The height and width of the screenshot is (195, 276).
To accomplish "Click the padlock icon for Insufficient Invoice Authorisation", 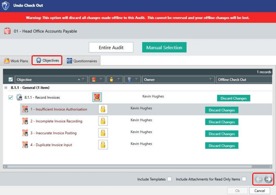I will point(103,109).
